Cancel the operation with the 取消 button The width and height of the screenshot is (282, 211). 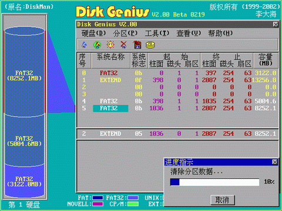click(x=223, y=200)
